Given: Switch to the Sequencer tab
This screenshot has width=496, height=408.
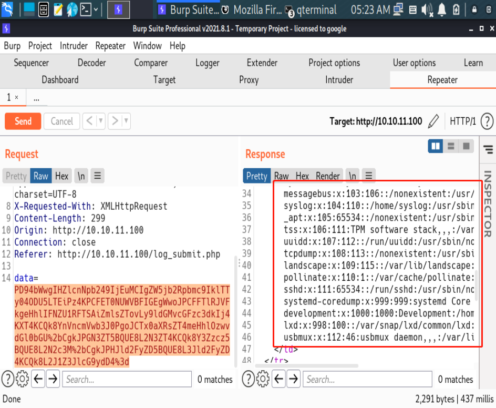Looking at the screenshot, I should (32, 63).
